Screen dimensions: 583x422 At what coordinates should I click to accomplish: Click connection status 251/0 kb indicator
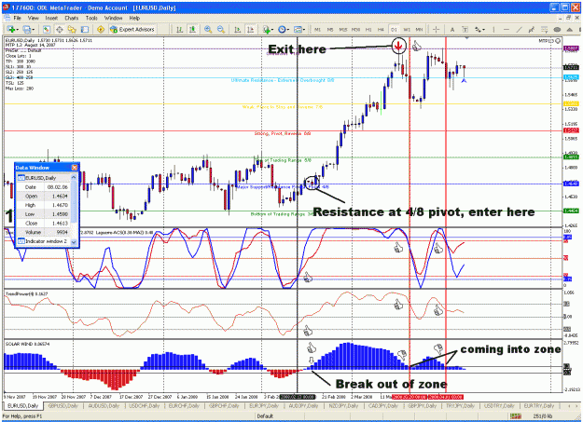click(542, 416)
